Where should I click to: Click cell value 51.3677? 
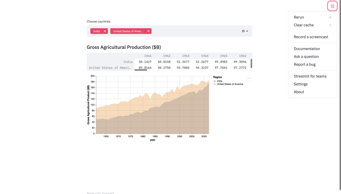point(183,62)
